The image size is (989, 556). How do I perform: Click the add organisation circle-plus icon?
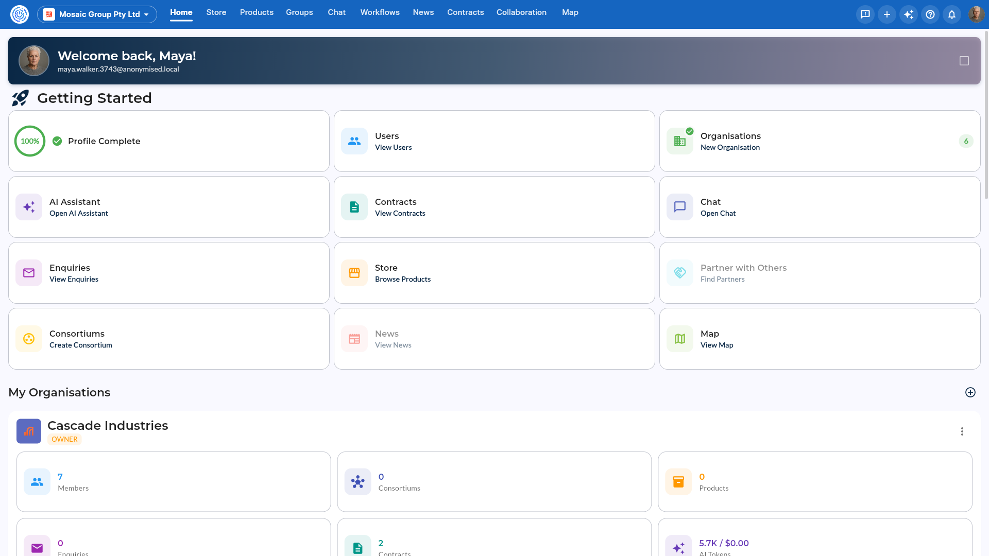(x=970, y=392)
